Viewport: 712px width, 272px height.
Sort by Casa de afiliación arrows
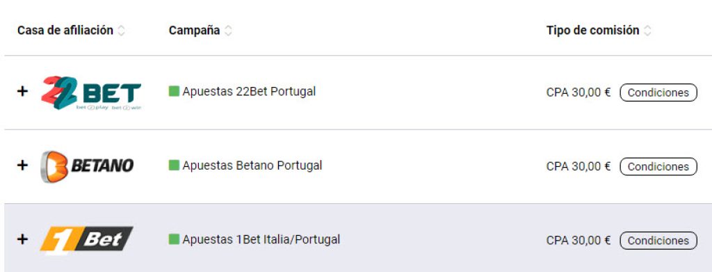coord(121,31)
